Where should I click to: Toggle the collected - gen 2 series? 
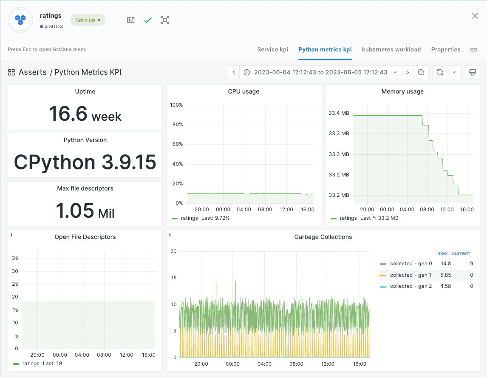(411, 286)
